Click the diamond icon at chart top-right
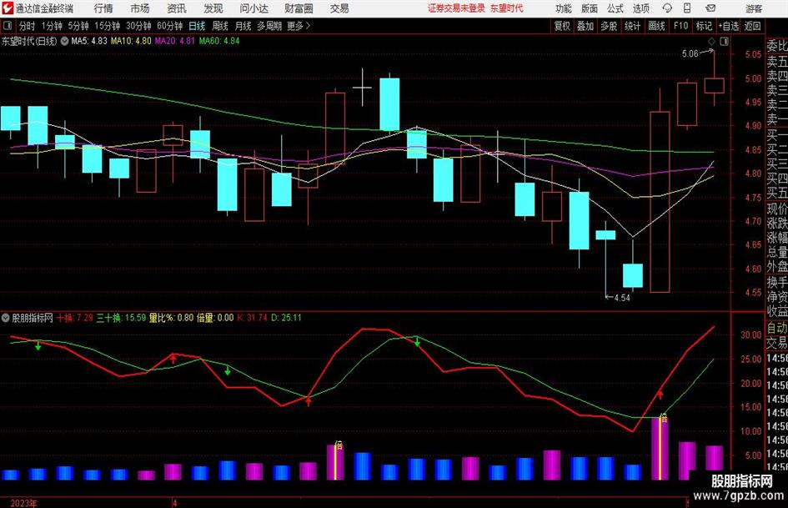Image resolution: width=788 pixels, height=508 pixels. pyautogui.click(x=711, y=42)
